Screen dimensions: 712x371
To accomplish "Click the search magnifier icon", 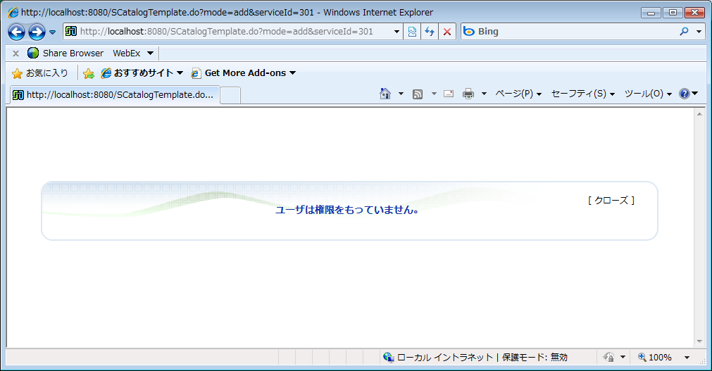I will [684, 32].
